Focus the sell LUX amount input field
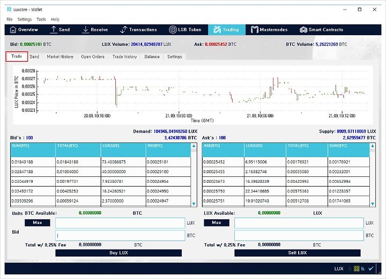This screenshot has width=386, height=279. (299, 223)
